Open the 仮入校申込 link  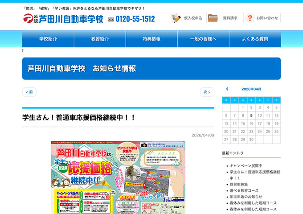(x=193, y=18)
